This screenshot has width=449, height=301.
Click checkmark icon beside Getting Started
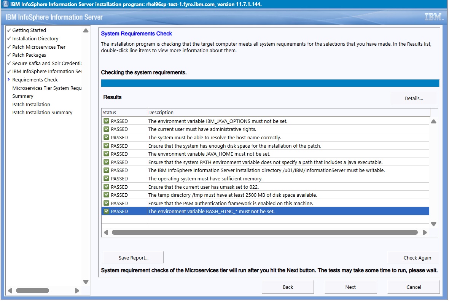tap(9, 30)
